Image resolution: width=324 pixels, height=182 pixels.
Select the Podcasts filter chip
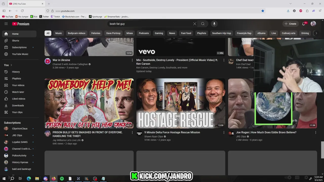(144, 33)
